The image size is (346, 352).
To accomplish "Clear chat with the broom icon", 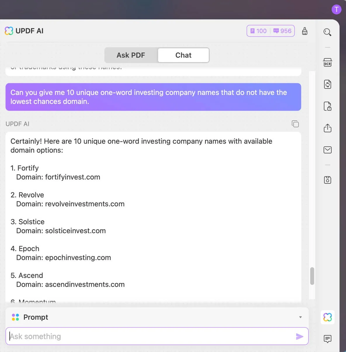I will click(x=305, y=31).
